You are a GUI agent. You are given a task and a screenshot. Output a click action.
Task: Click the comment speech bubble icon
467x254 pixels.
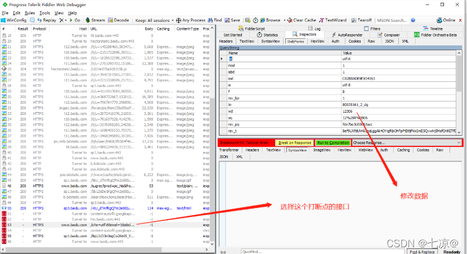[32, 20]
